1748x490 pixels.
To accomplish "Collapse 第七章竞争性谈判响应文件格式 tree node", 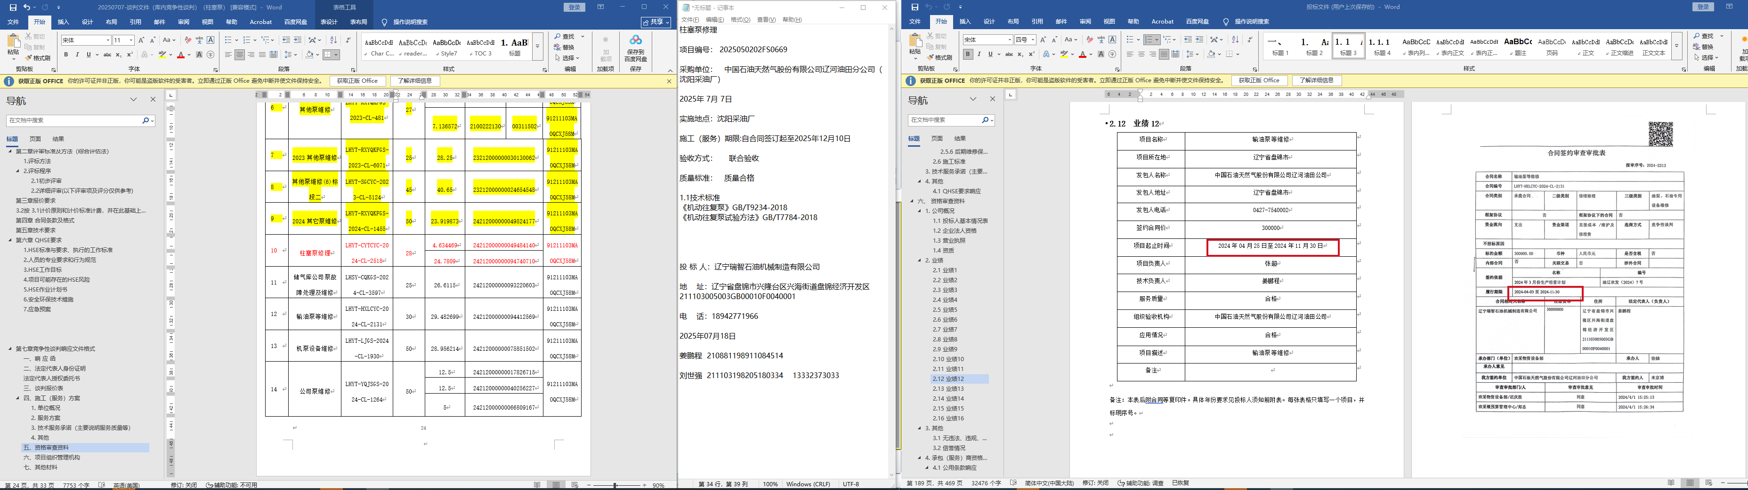I will click(10, 349).
